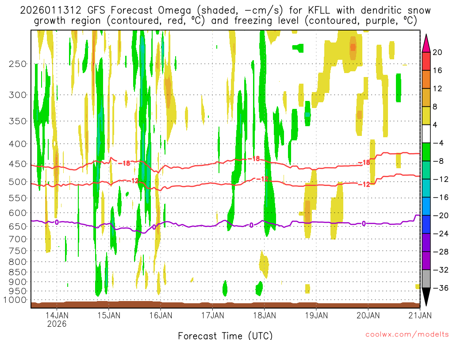Select the green -4 to -8 colorbar segment
This screenshot has height=340, width=453.
pyautogui.click(x=426, y=152)
